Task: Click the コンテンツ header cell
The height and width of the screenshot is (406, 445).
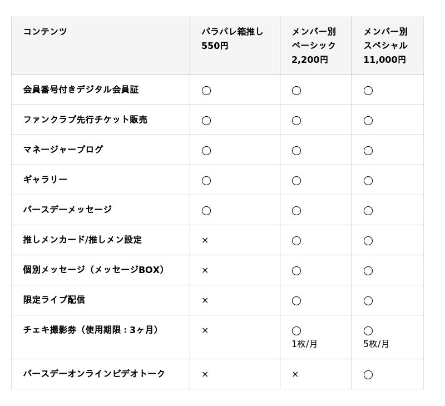Action: pos(45,32)
